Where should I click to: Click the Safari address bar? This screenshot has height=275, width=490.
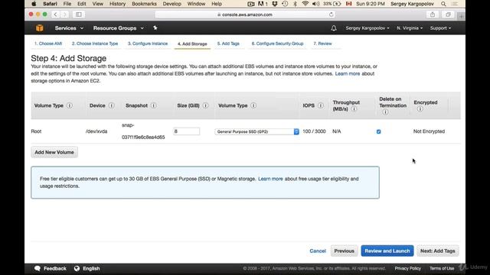245,15
